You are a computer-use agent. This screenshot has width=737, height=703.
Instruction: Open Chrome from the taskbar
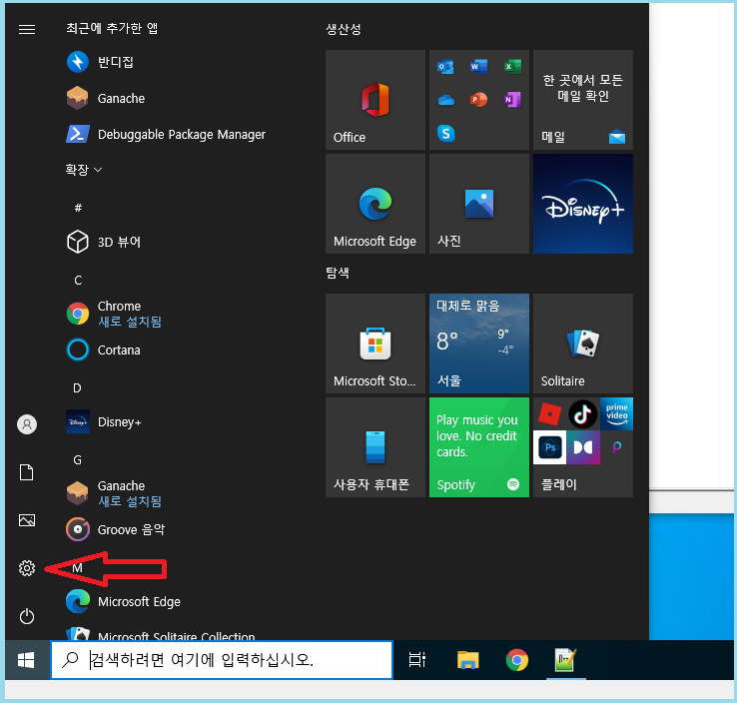pyautogui.click(x=517, y=660)
